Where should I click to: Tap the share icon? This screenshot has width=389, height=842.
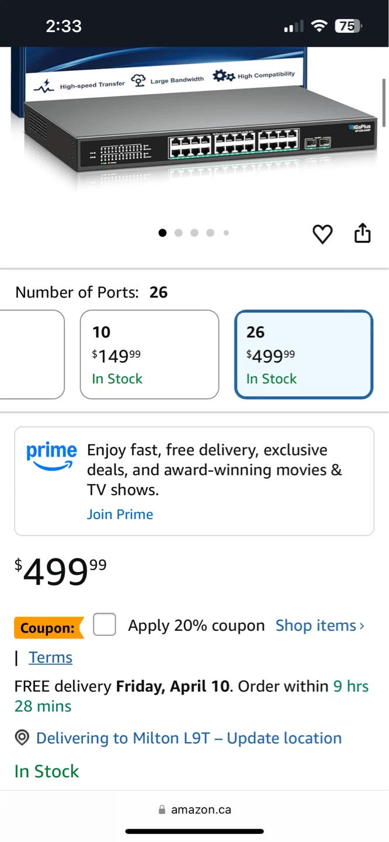pyautogui.click(x=363, y=233)
